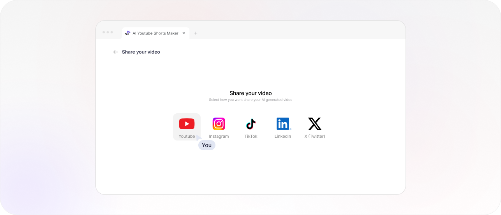Click the 'Youtube' label text
The image size is (501, 215).
(187, 136)
